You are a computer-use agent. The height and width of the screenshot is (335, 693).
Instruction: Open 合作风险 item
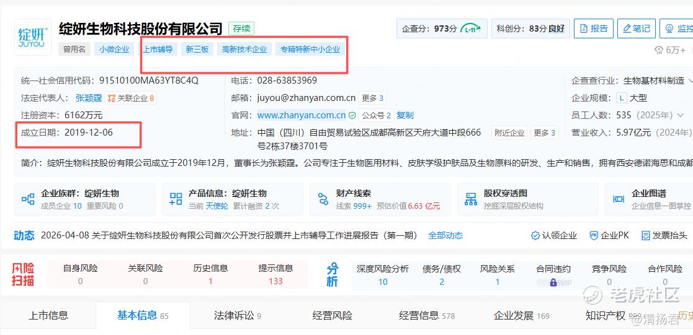[664, 274]
